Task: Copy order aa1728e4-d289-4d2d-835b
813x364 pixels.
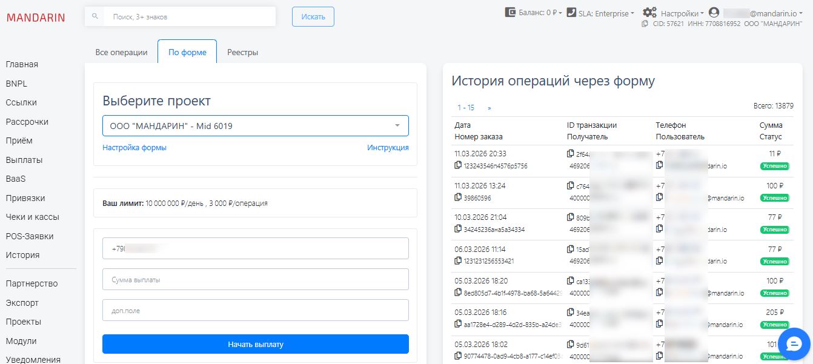Action: pyautogui.click(x=457, y=325)
